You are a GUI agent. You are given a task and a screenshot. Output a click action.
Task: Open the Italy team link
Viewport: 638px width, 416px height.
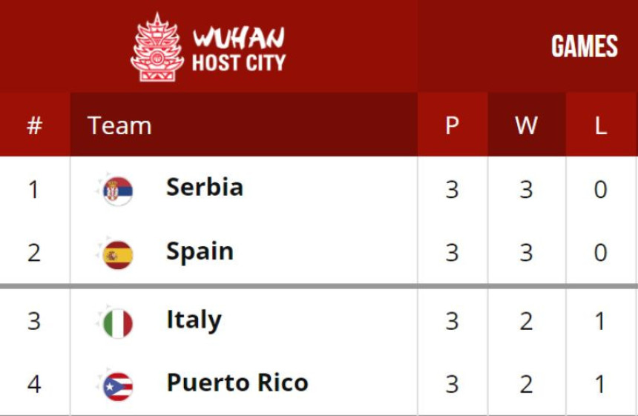tap(194, 320)
